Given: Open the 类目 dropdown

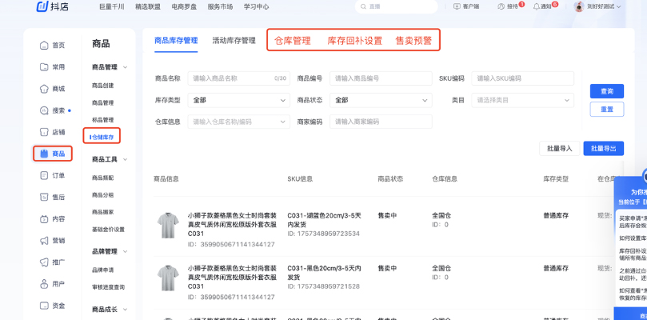Looking at the screenshot, I should 523,100.
